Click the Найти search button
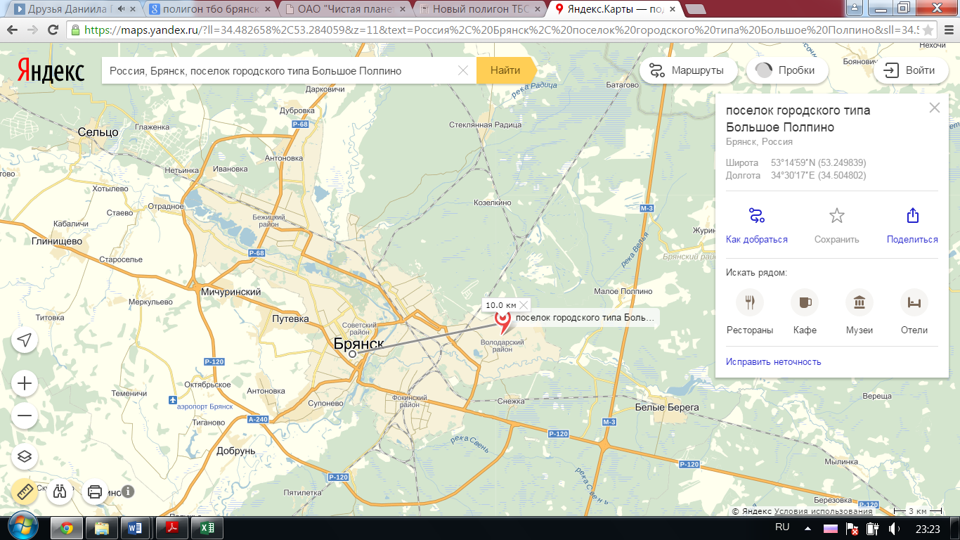 [x=506, y=70]
